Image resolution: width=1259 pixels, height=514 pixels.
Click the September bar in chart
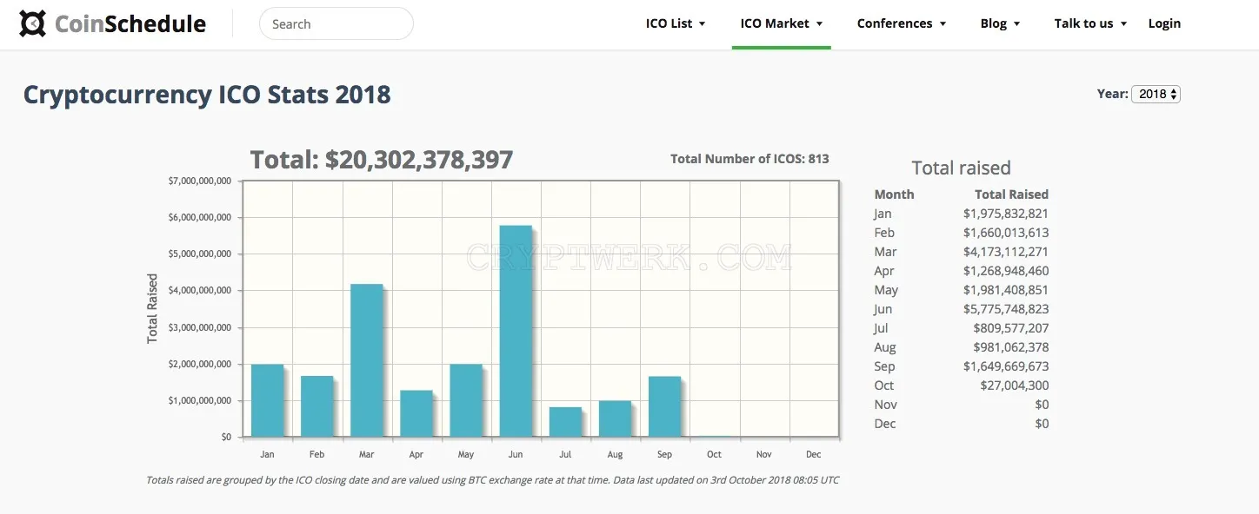[x=664, y=406]
